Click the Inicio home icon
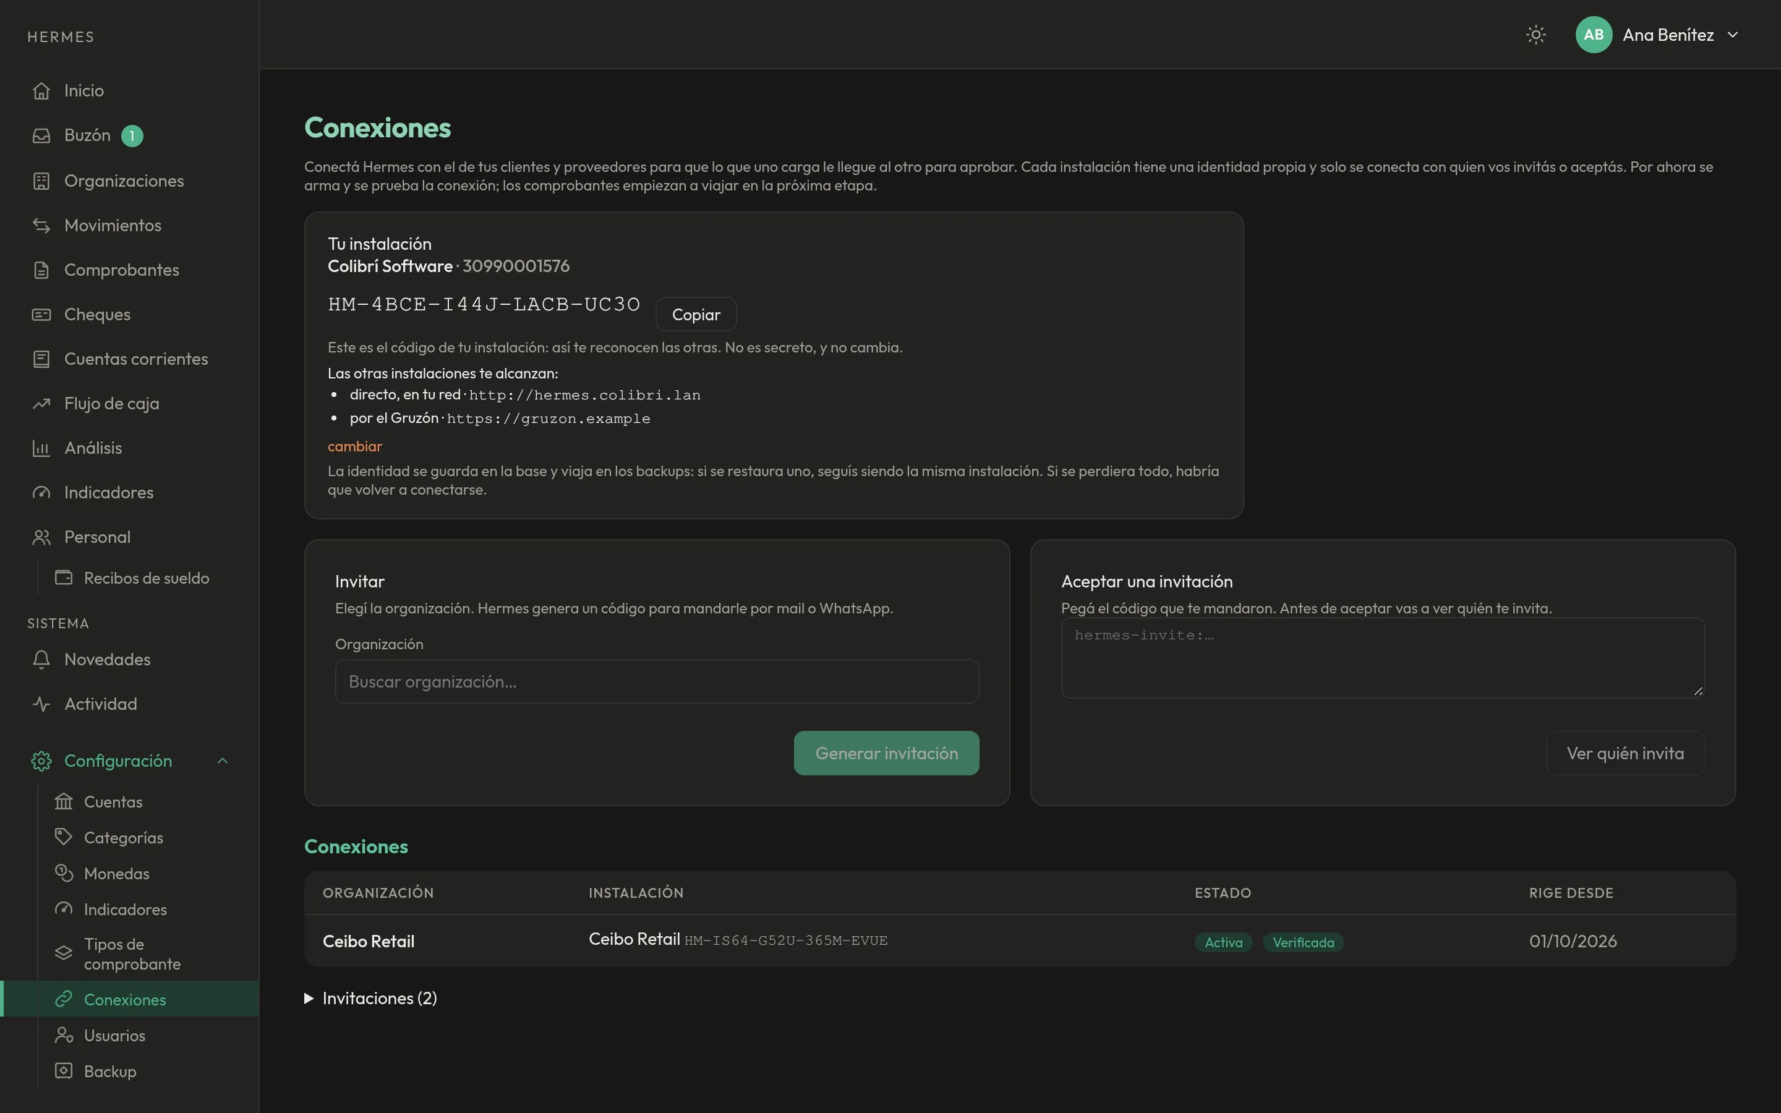1781x1113 pixels. point(41,90)
